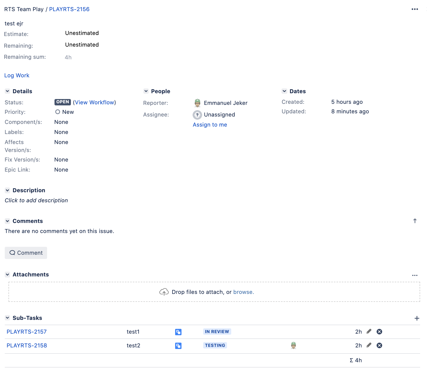The height and width of the screenshot is (376, 427).
Task: Open sub-task PLAYRTS-2157
Action: tap(26, 332)
